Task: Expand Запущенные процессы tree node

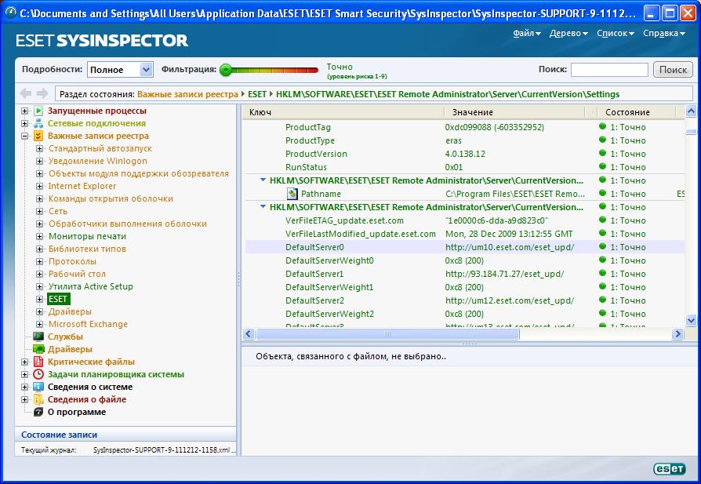Action: [x=25, y=111]
